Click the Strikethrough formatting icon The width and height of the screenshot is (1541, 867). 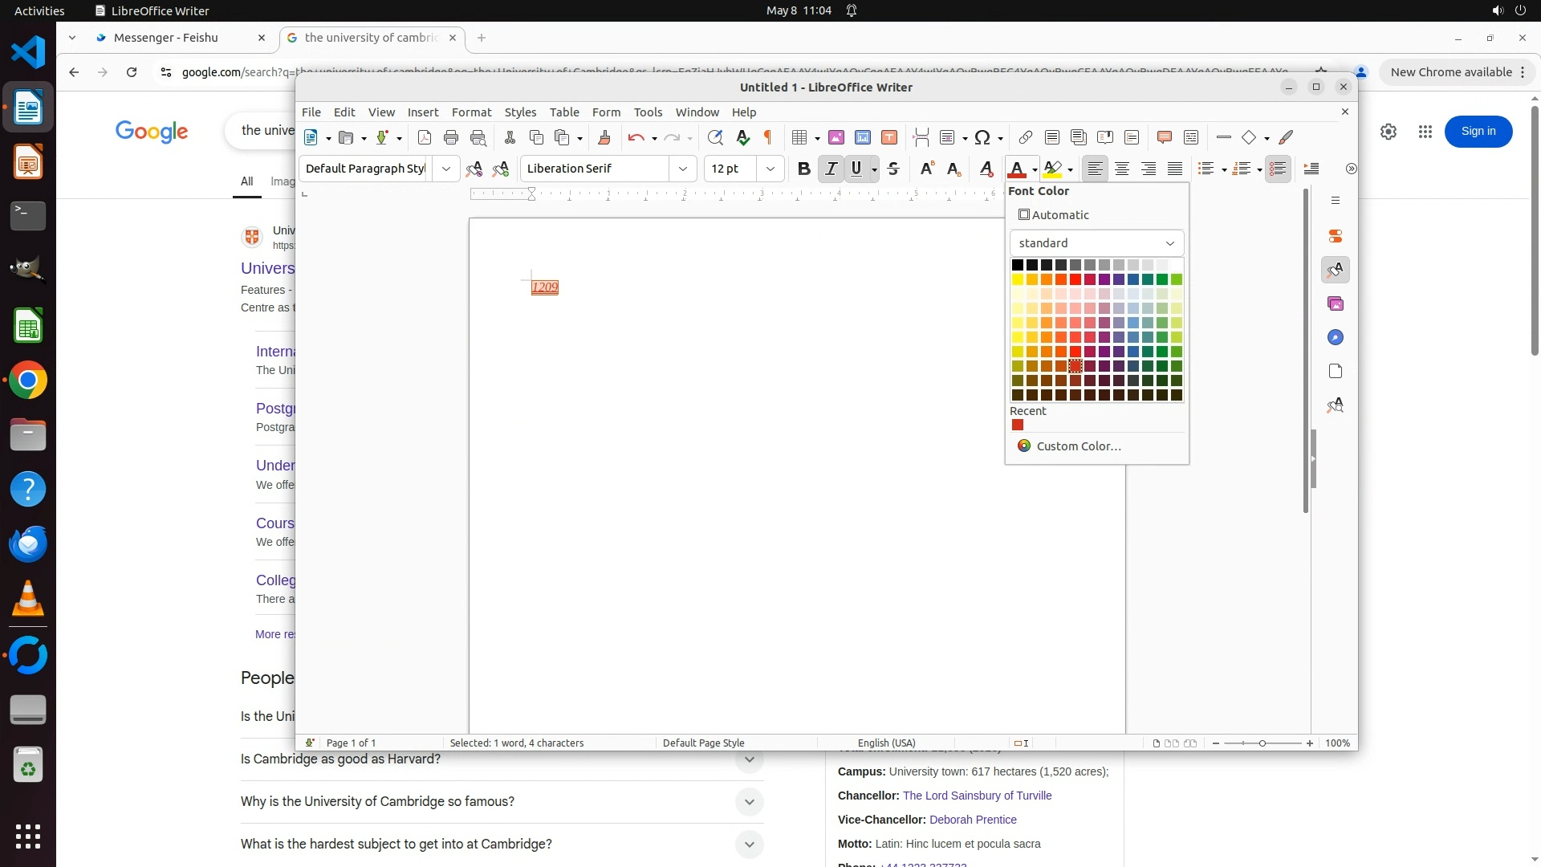point(893,169)
